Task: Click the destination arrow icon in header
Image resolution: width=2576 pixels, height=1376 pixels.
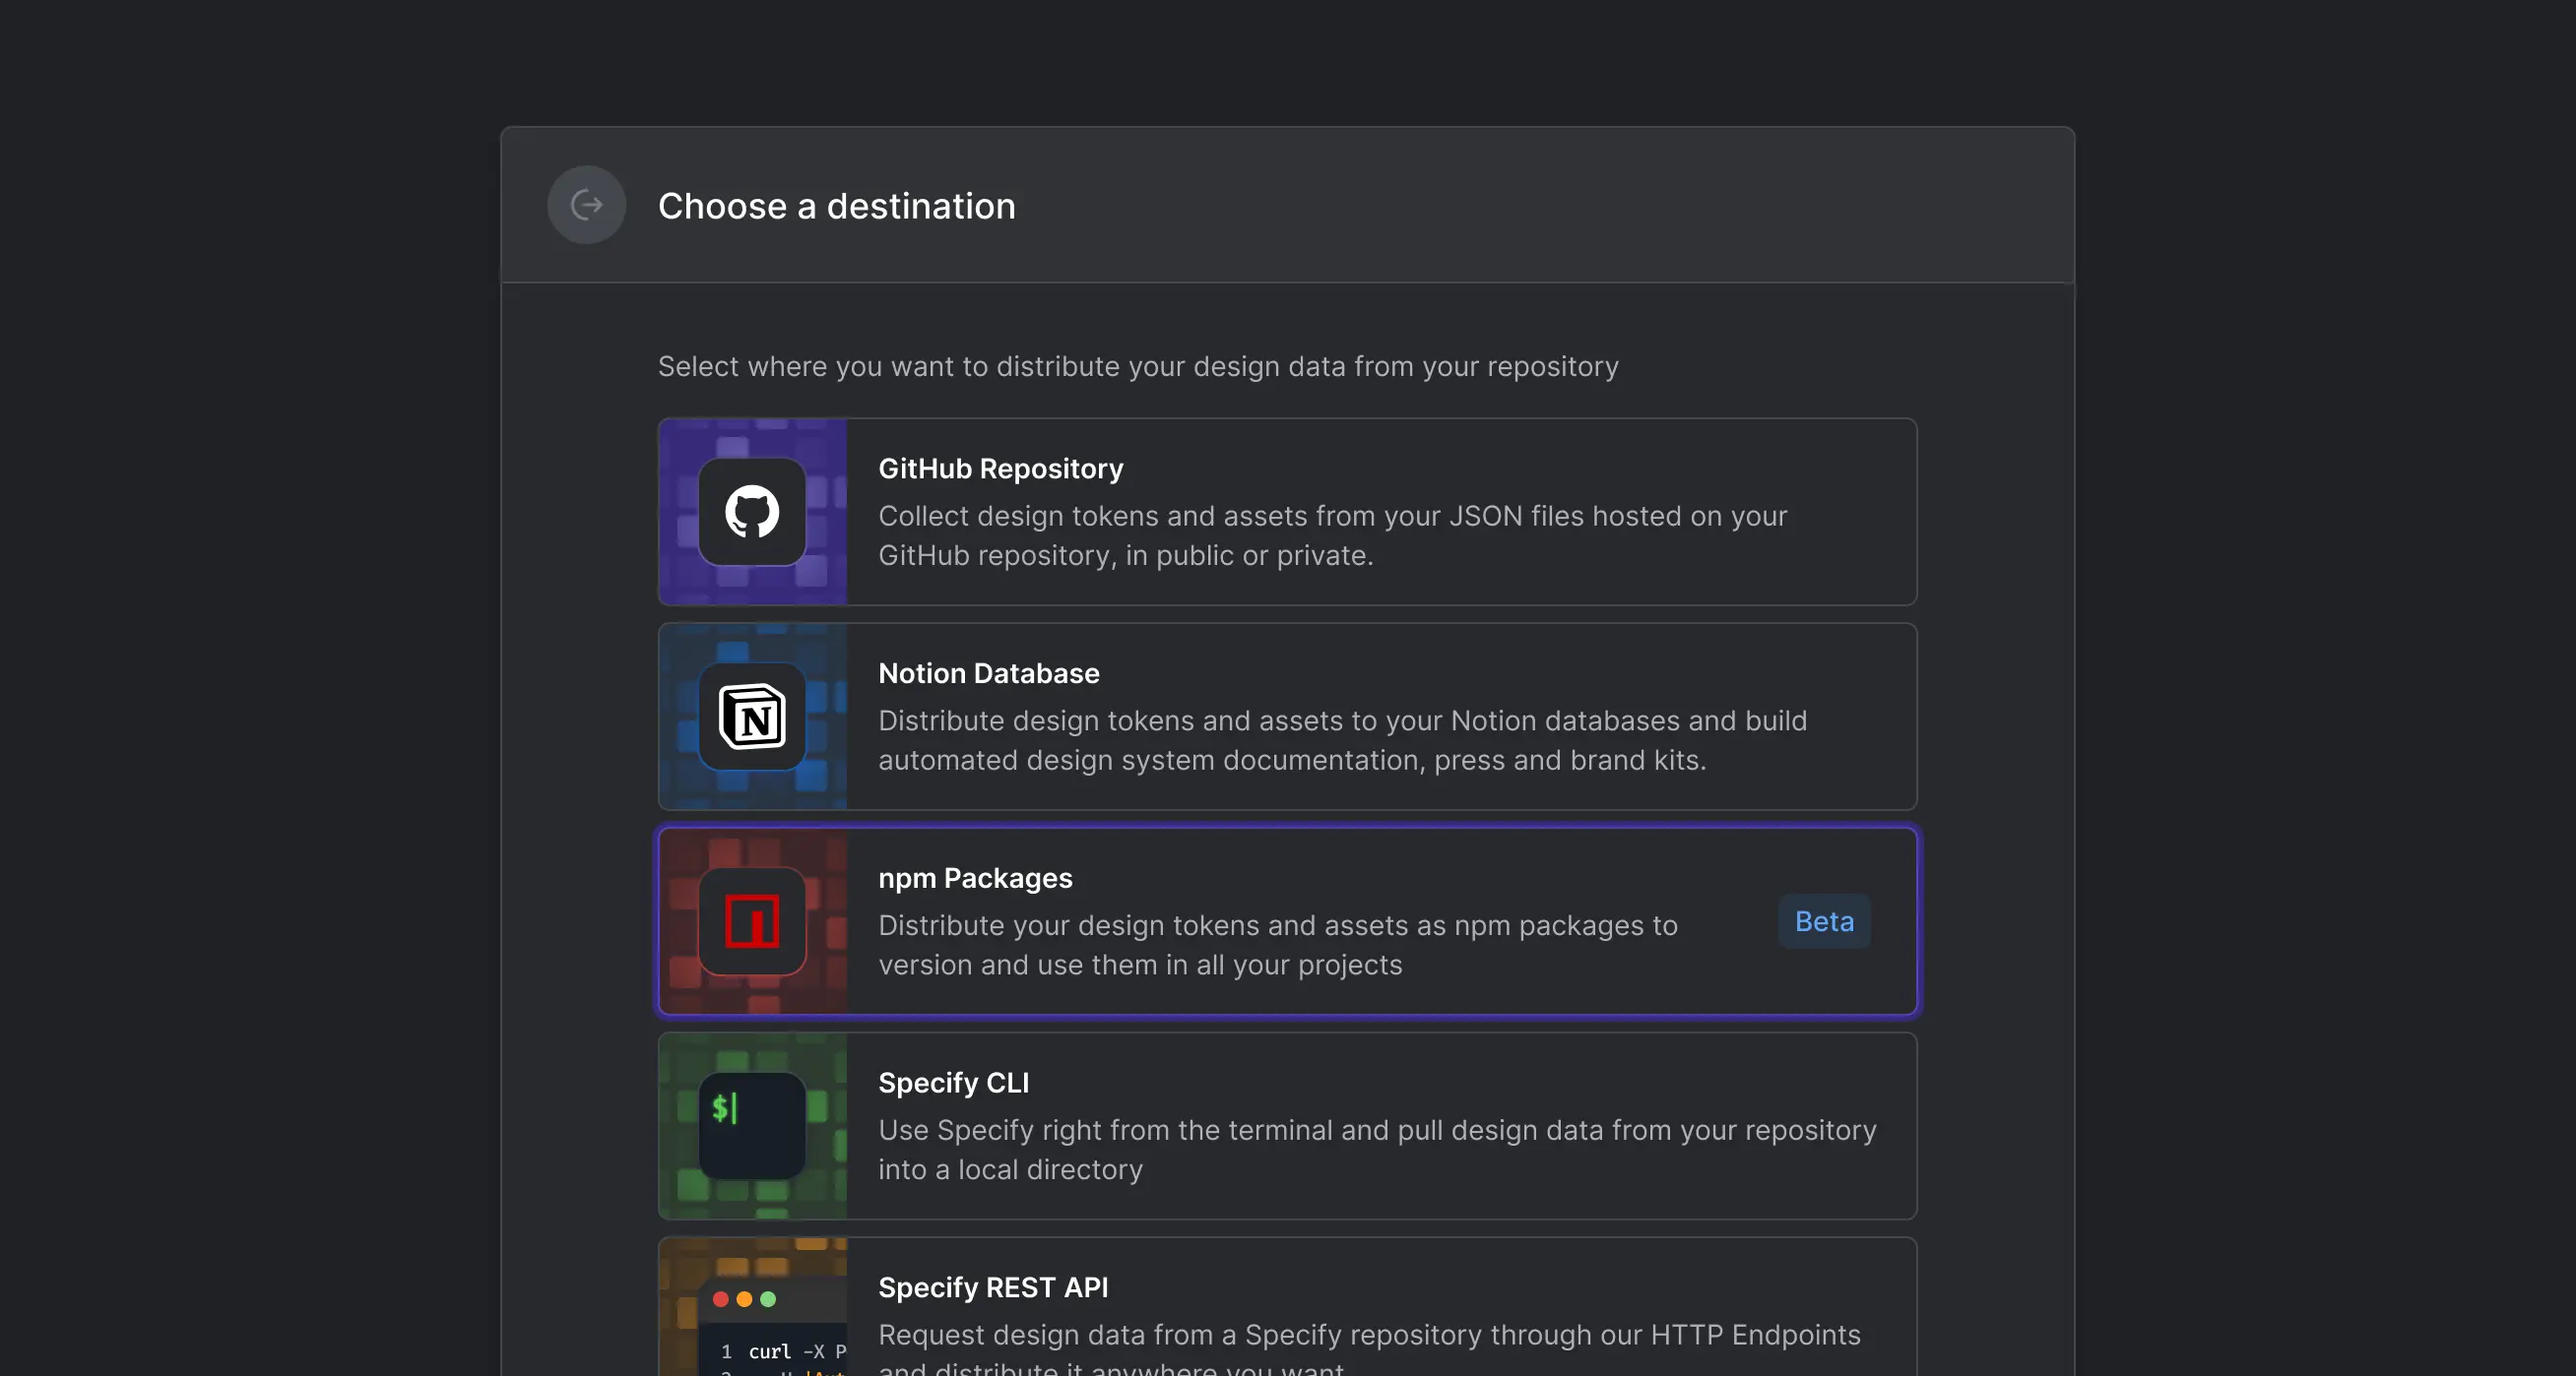Action: coord(586,205)
